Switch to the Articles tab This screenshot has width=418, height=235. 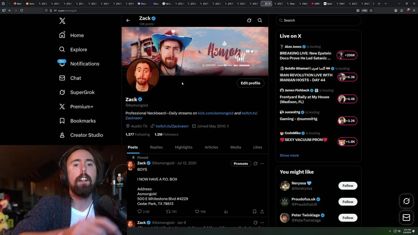pos(211,147)
